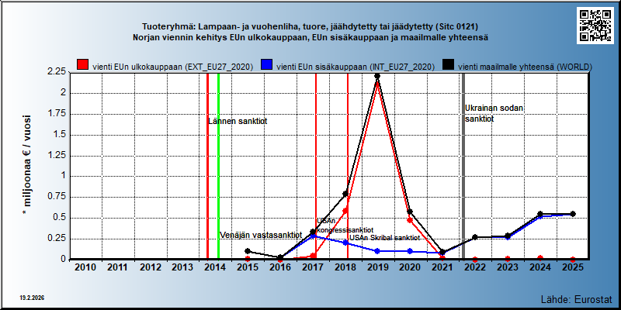621x310 pixels.
Task: Click the y-axis title miljoonaa € / vuosi
Action: click(28, 165)
